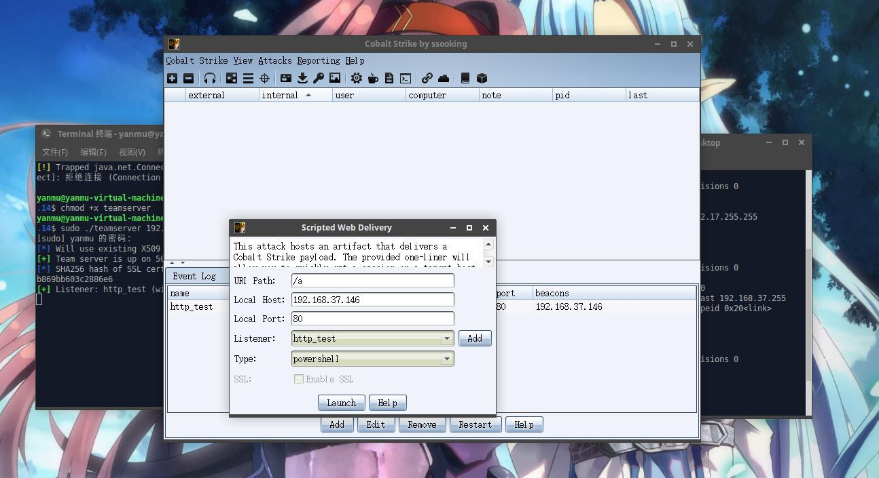This screenshot has width=879, height=478.
Task: Open the View menu
Action: pos(243,60)
